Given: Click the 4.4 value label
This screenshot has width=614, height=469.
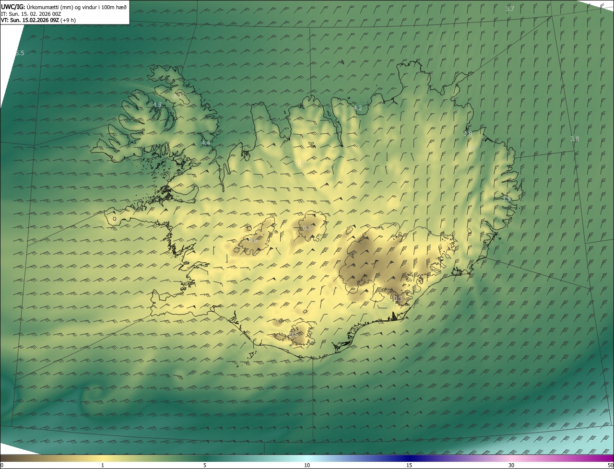Looking at the screenshot, I should (205, 143).
